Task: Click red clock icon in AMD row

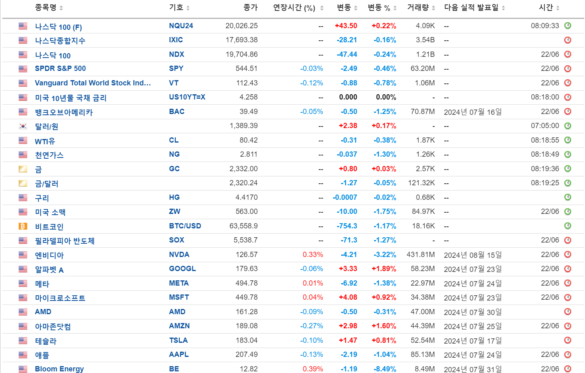Action: pyautogui.click(x=568, y=312)
